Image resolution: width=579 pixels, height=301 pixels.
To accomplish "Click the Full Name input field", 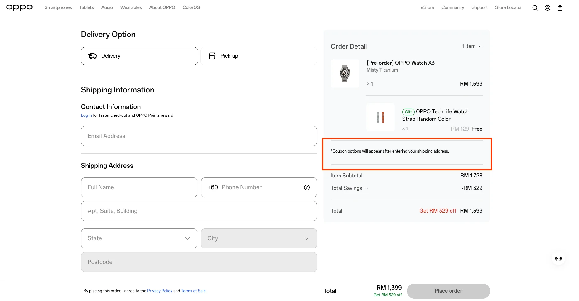I will 139,187.
